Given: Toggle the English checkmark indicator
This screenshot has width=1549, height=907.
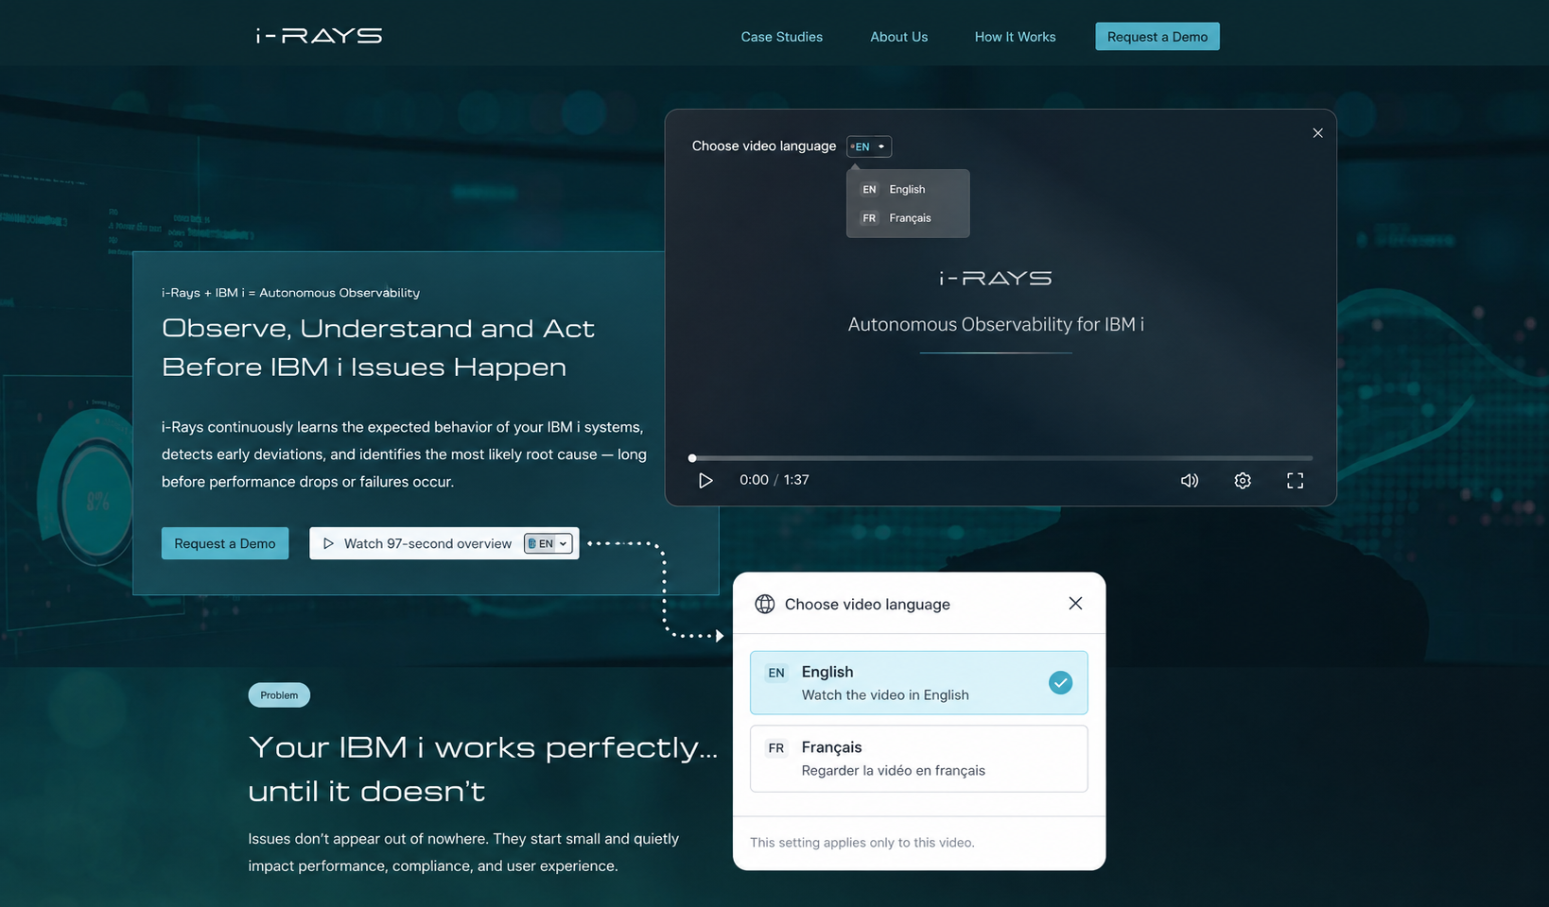Looking at the screenshot, I should (x=1060, y=682).
